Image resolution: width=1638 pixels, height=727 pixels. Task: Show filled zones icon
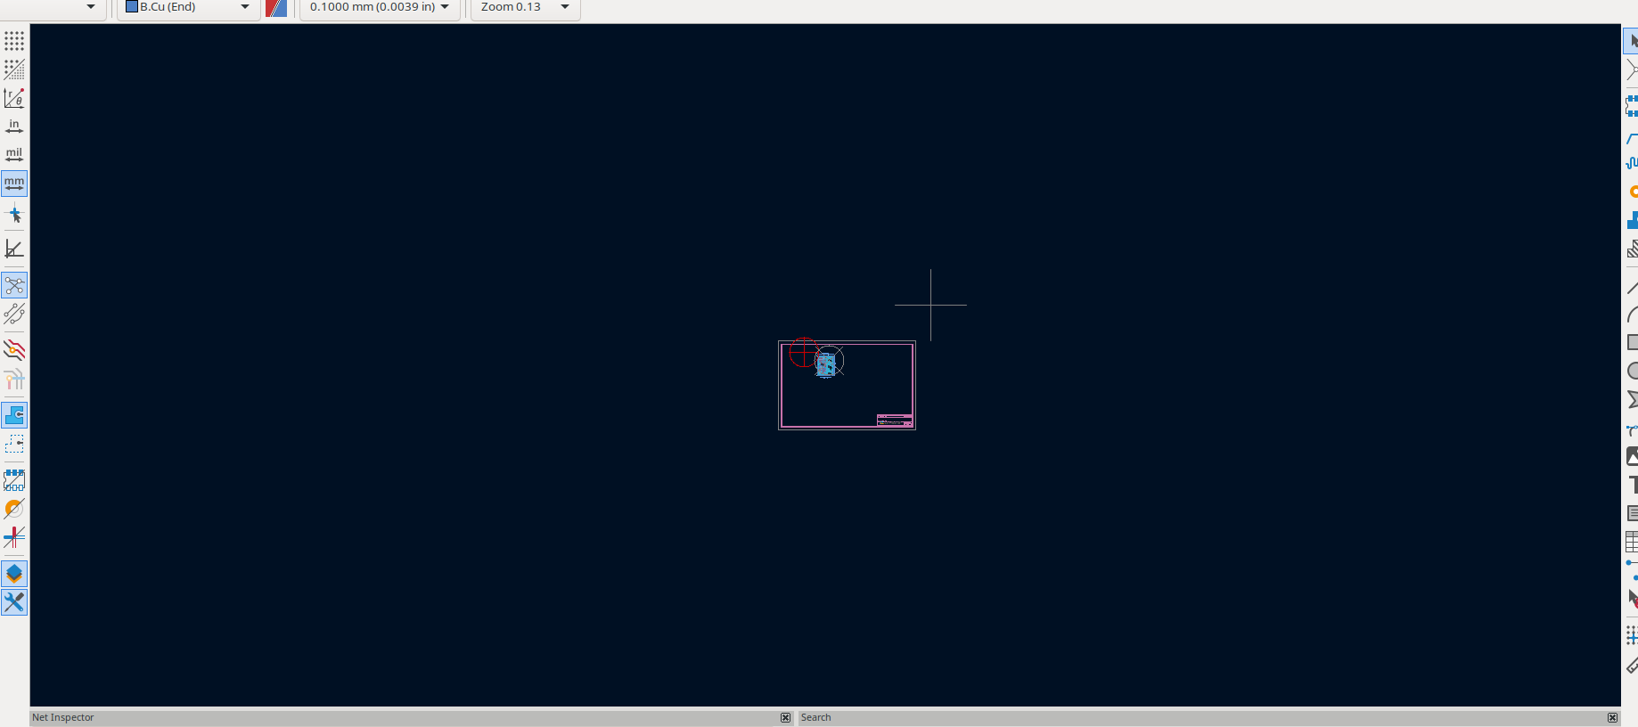[14, 415]
